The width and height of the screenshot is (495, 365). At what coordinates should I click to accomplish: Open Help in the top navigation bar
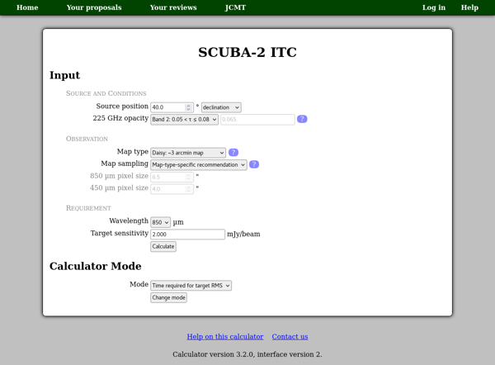469,7
